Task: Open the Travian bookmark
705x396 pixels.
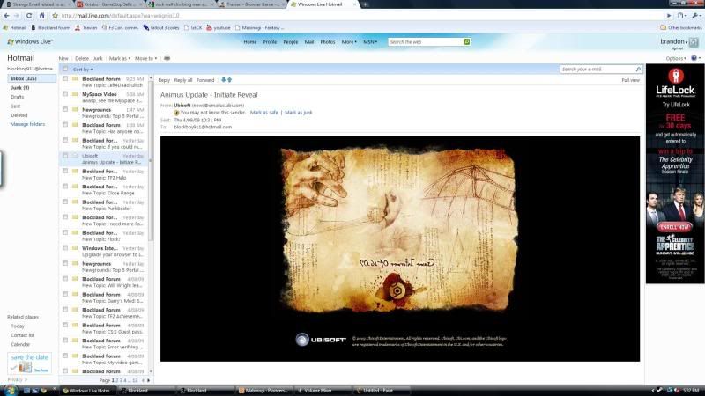Action: (x=85, y=28)
